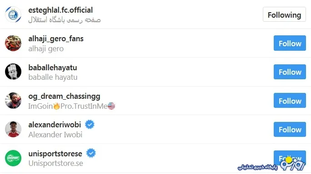Visit alexanderiwobi username link

tap(55, 125)
